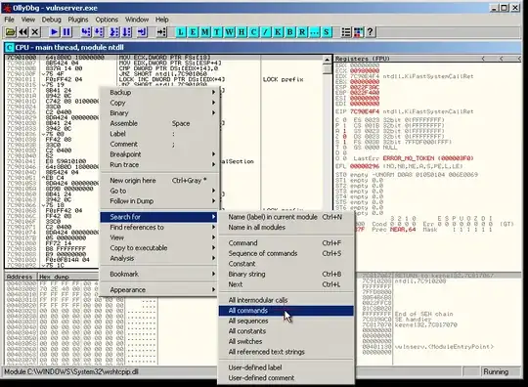
Task: Select New origin here
Action: click(x=160, y=181)
